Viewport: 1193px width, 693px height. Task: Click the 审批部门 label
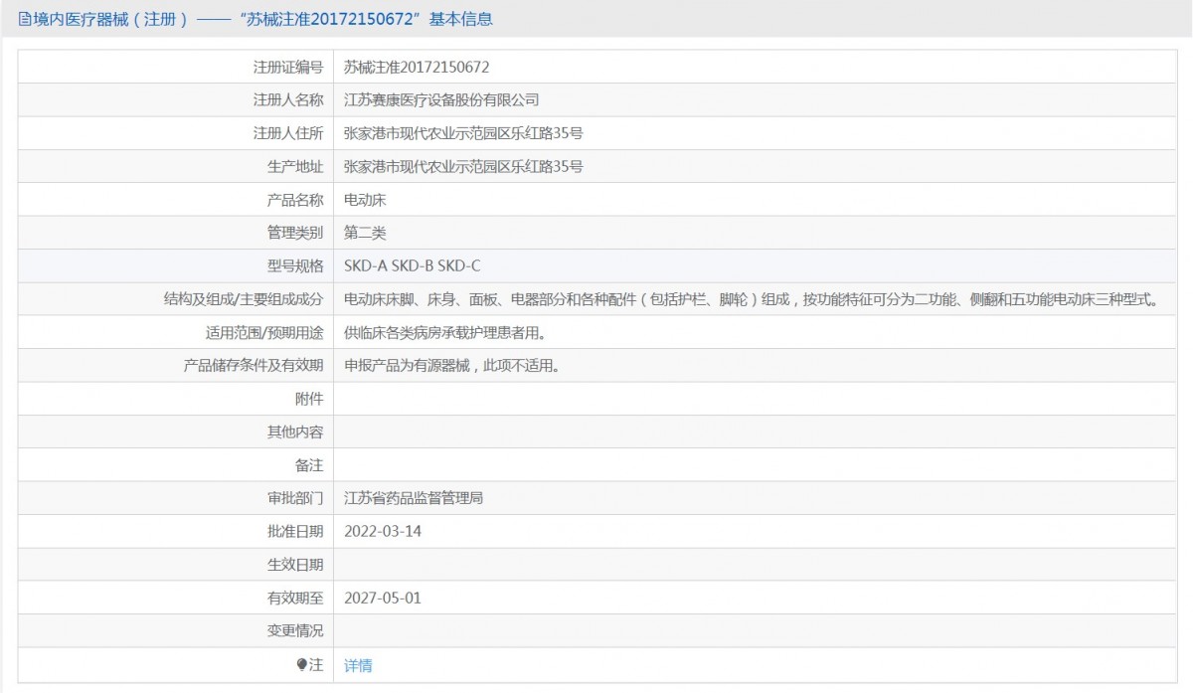295,498
